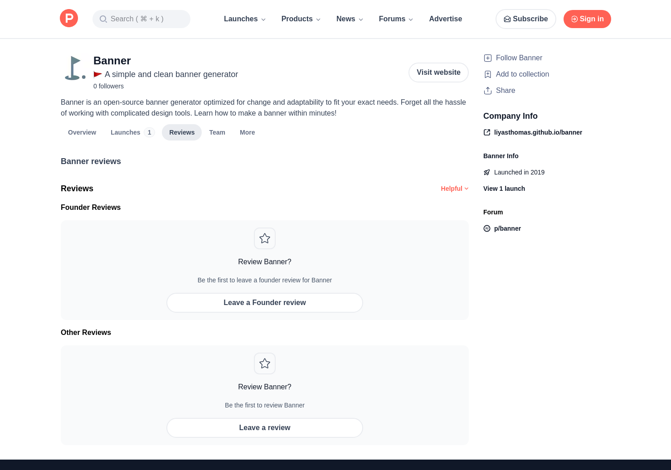Image resolution: width=671 pixels, height=470 pixels.
Task: Click the arrow icon on Sign in button
Action: pyautogui.click(x=574, y=19)
